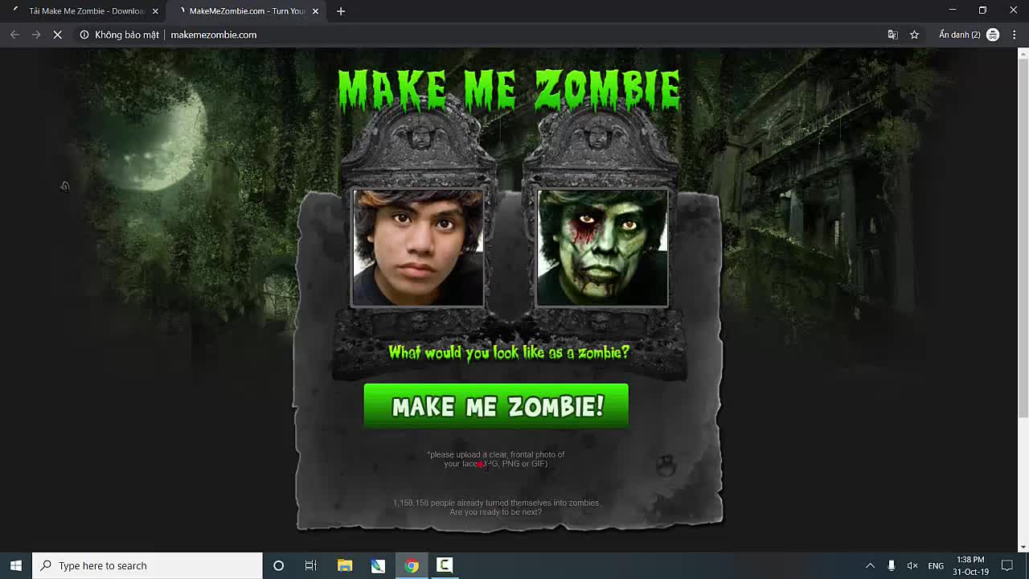Click the page's vertical scrollbar

(x=1023, y=239)
